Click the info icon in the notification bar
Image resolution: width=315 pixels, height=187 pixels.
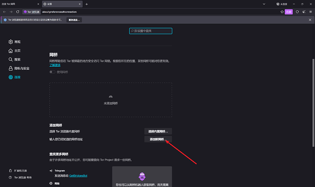pos(5,20)
